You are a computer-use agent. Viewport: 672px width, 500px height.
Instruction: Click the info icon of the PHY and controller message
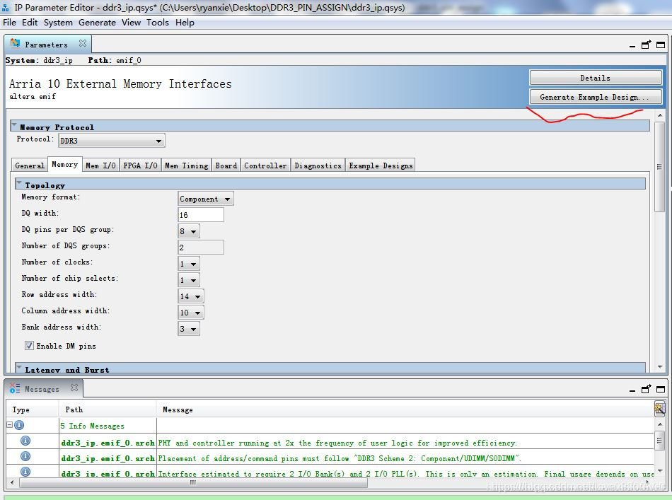tap(25, 441)
